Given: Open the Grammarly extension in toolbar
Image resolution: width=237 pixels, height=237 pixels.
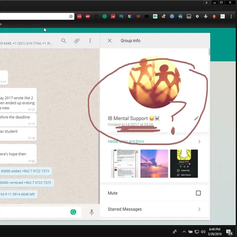Looking at the screenshot, I should pos(105,16).
